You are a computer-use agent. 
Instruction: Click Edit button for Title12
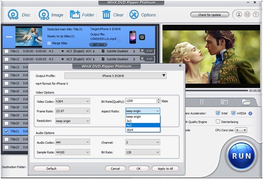147,59
